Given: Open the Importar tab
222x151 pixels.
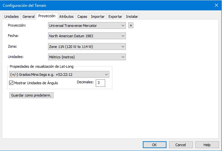Looking at the screenshot, I should tap(98, 17).
